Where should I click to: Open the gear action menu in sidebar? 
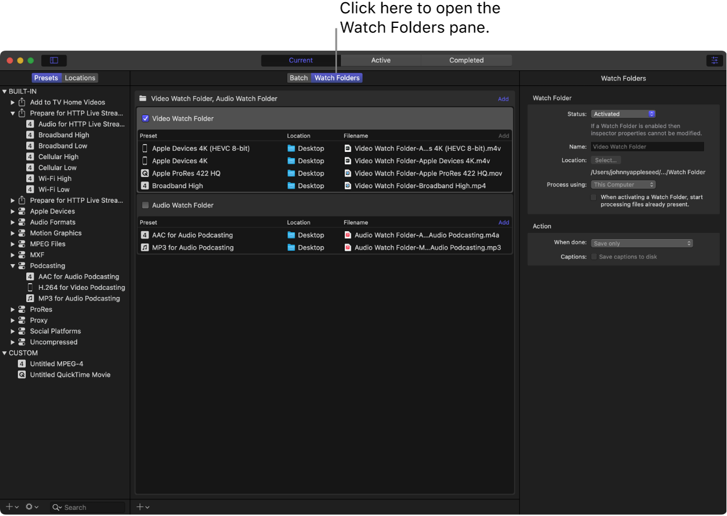tap(32, 507)
